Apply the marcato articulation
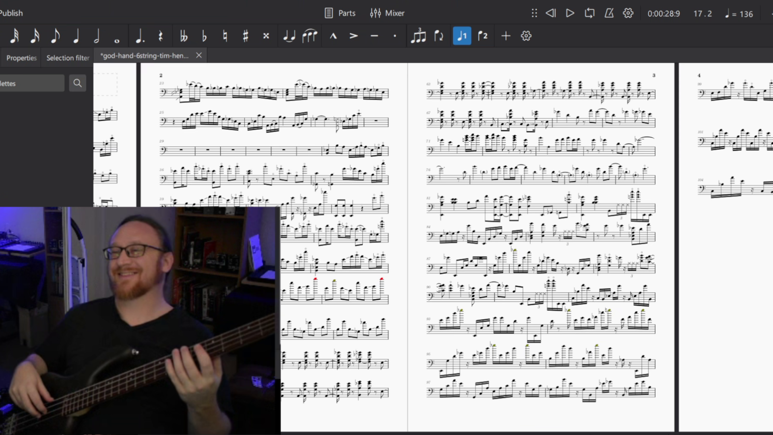This screenshot has width=773, height=435. pyautogui.click(x=333, y=36)
